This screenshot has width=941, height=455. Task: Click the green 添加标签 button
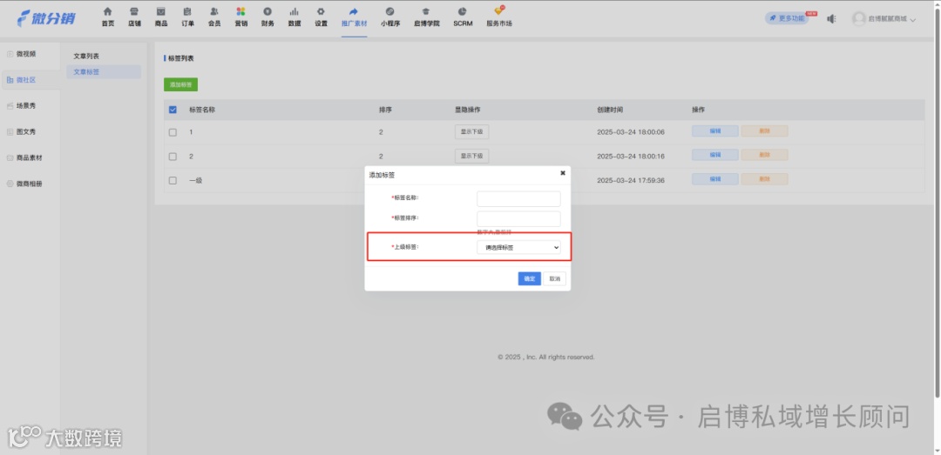point(180,85)
